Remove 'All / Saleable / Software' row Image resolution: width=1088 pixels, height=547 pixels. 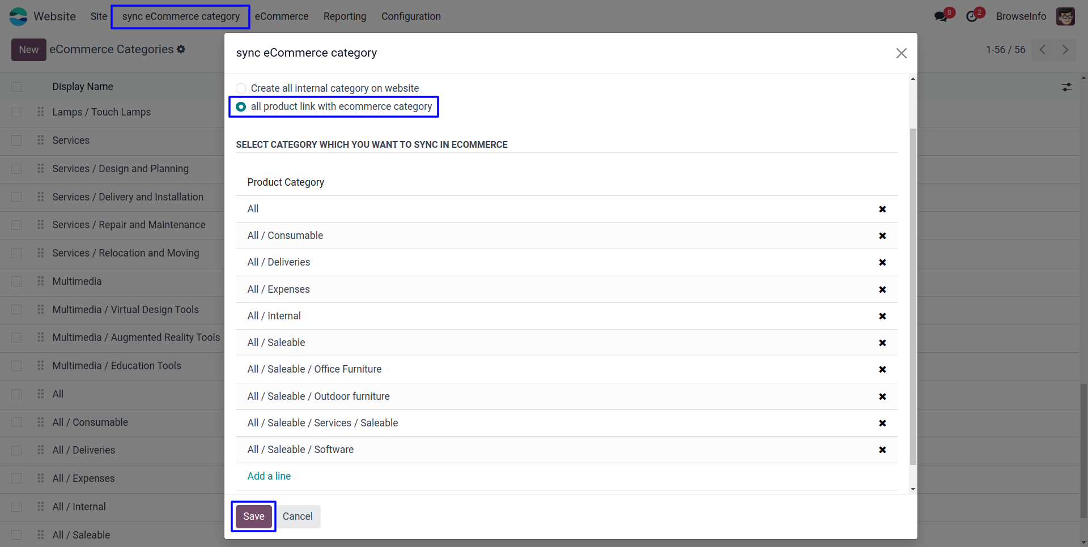click(882, 450)
